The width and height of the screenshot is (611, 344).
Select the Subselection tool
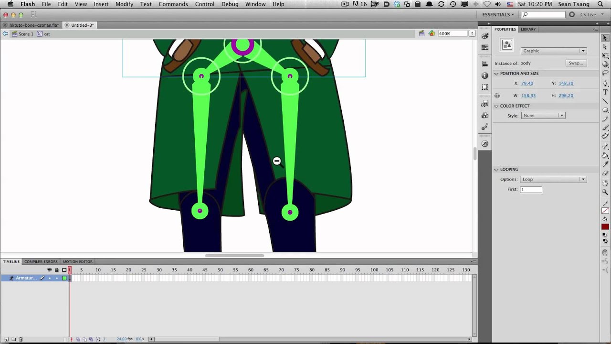[x=605, y=47]
